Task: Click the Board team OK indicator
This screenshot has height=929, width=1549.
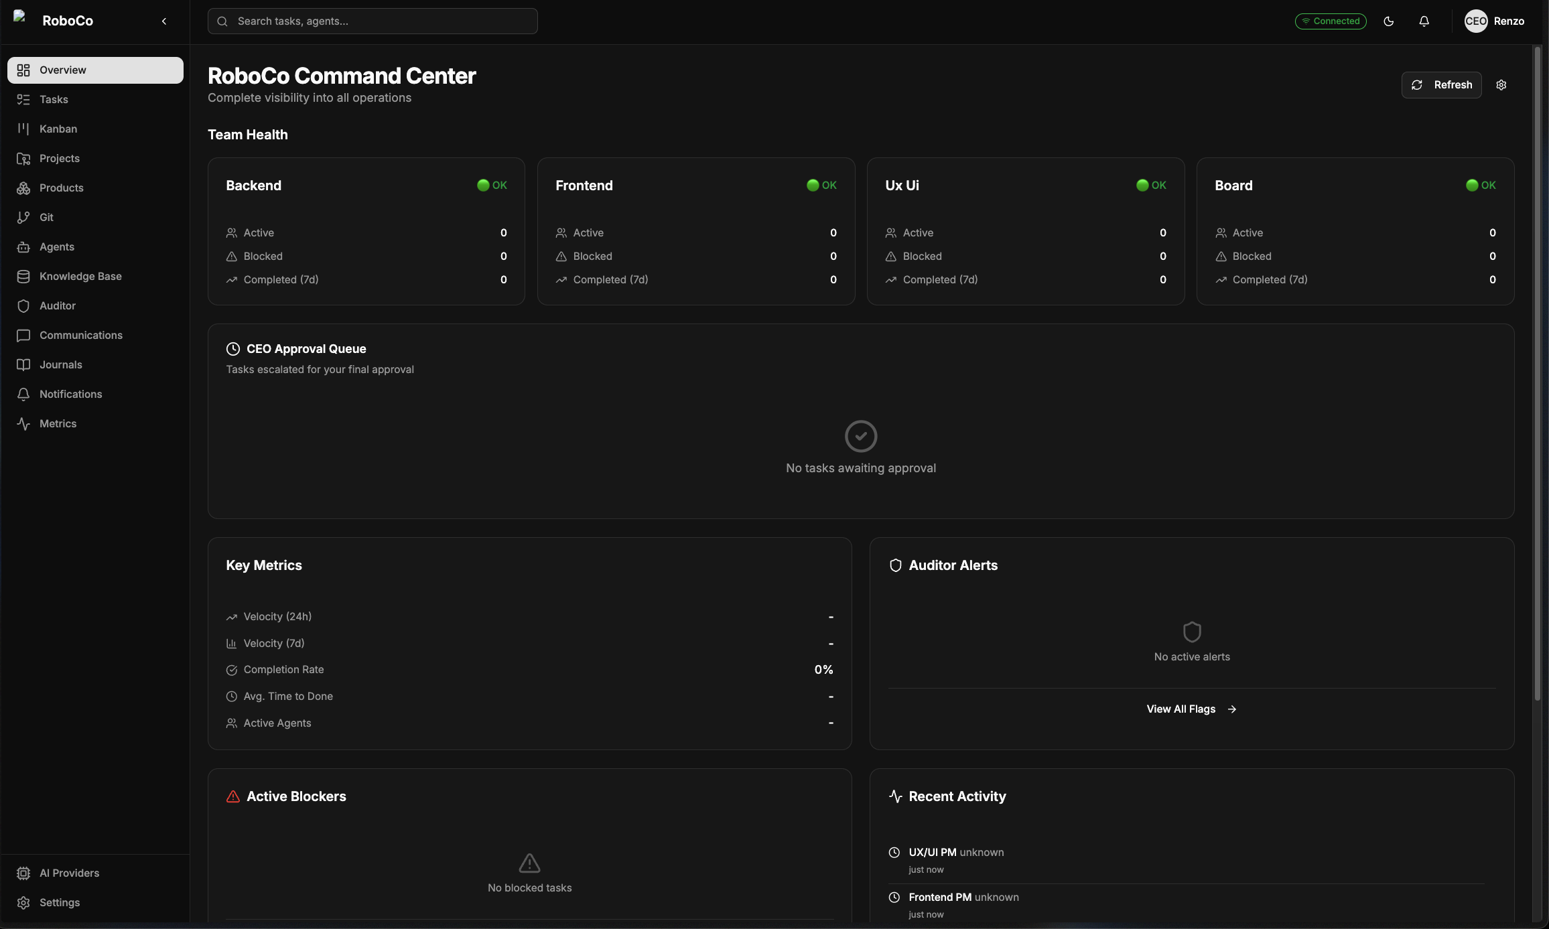Action: 1481,186
